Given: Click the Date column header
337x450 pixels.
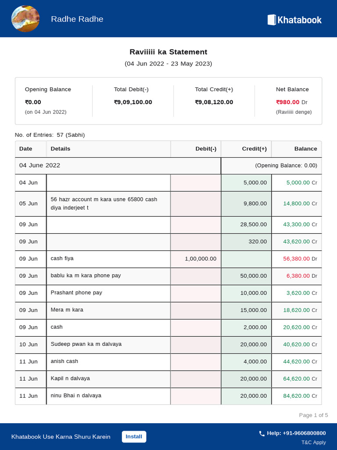Looking at the screenshot, I should tap(26, 149).
